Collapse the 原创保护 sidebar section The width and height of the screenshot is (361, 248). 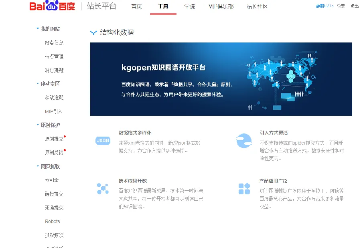click(x=38, y=125)
